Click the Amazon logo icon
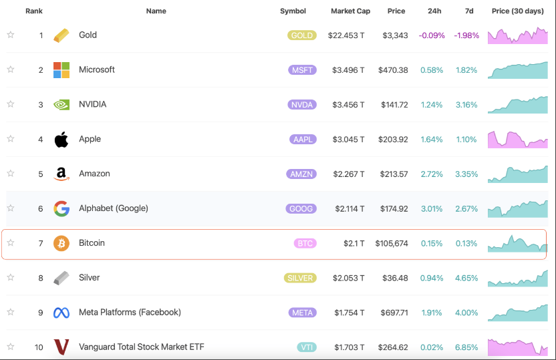556x360 pixels. point(61,174)
